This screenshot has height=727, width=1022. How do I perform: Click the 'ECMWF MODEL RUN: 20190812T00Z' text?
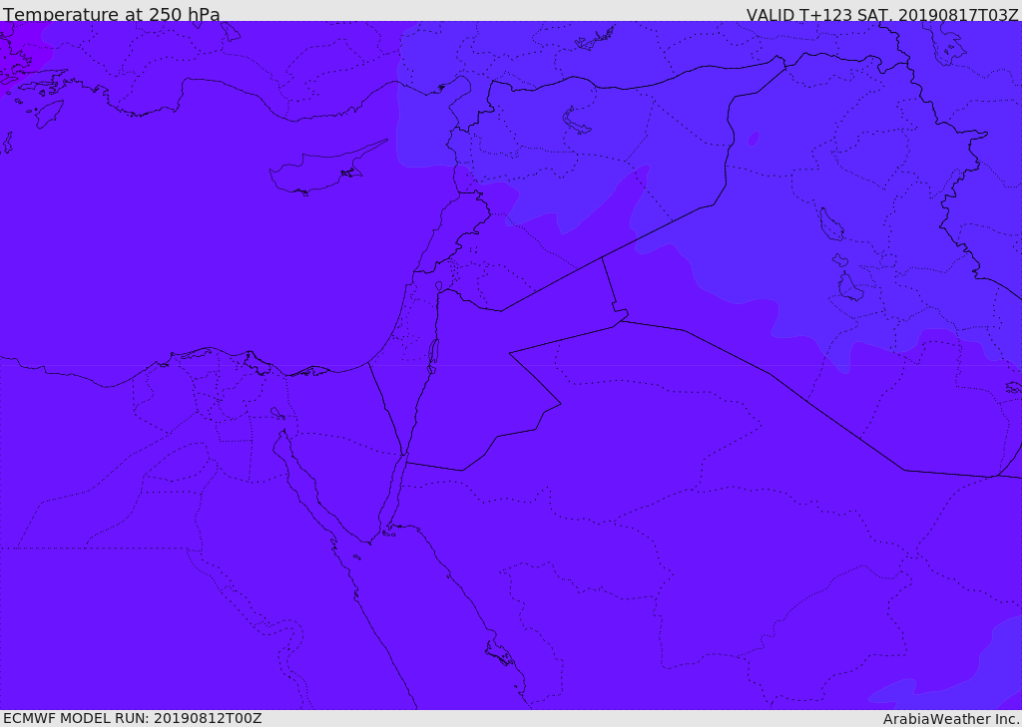[133, 718]
